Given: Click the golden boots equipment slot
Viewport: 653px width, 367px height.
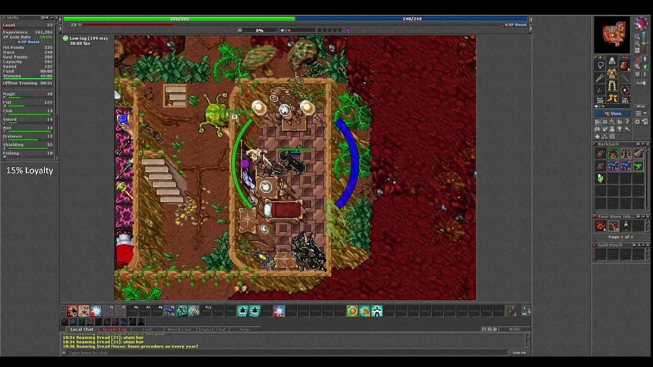Looking at the screenshot, I should point(612,97).
